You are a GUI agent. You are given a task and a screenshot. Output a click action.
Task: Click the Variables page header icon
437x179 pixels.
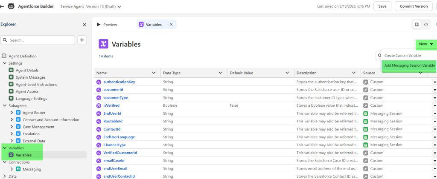pos(103,44)
